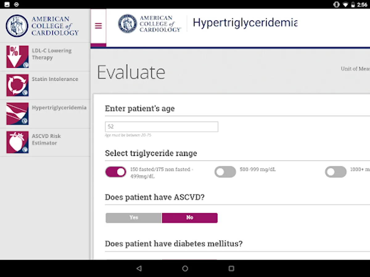Toggle the 150 fasted/175 non fasted triglyceride range
The height and width of the screenshot is (277, 370).
click(x=116, y=172)
